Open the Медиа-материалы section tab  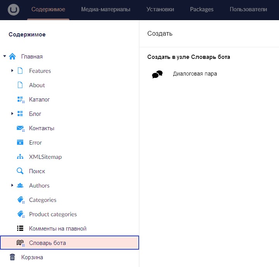tap(105, 9)
